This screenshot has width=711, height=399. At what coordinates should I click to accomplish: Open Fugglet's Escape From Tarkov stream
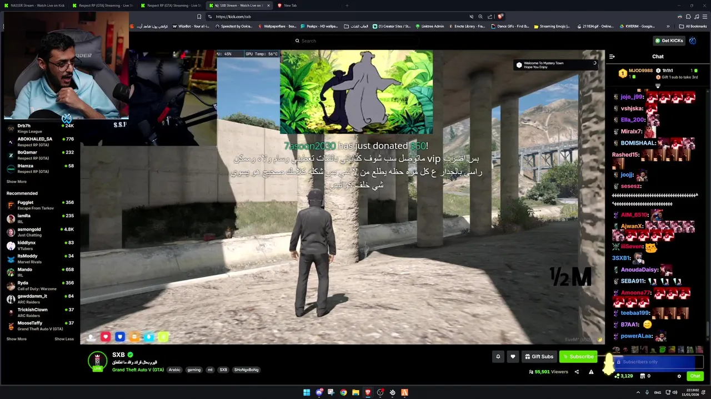click(40, 205)
